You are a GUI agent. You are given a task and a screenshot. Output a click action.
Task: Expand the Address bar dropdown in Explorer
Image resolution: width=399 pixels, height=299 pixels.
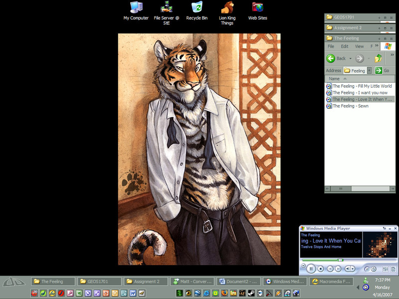coord(370,70)
